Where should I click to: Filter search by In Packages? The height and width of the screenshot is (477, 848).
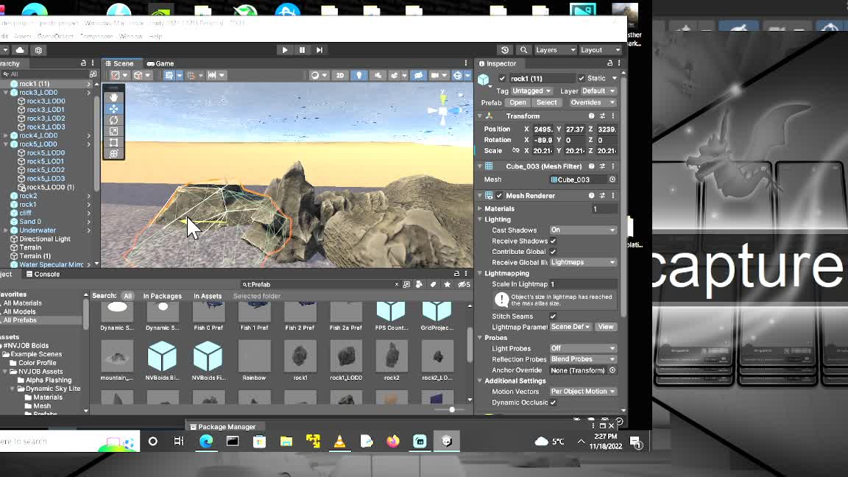coord(162,297)
